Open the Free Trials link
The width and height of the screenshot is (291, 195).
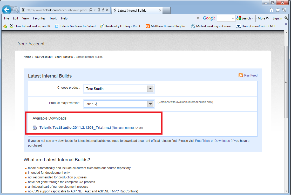202,141
